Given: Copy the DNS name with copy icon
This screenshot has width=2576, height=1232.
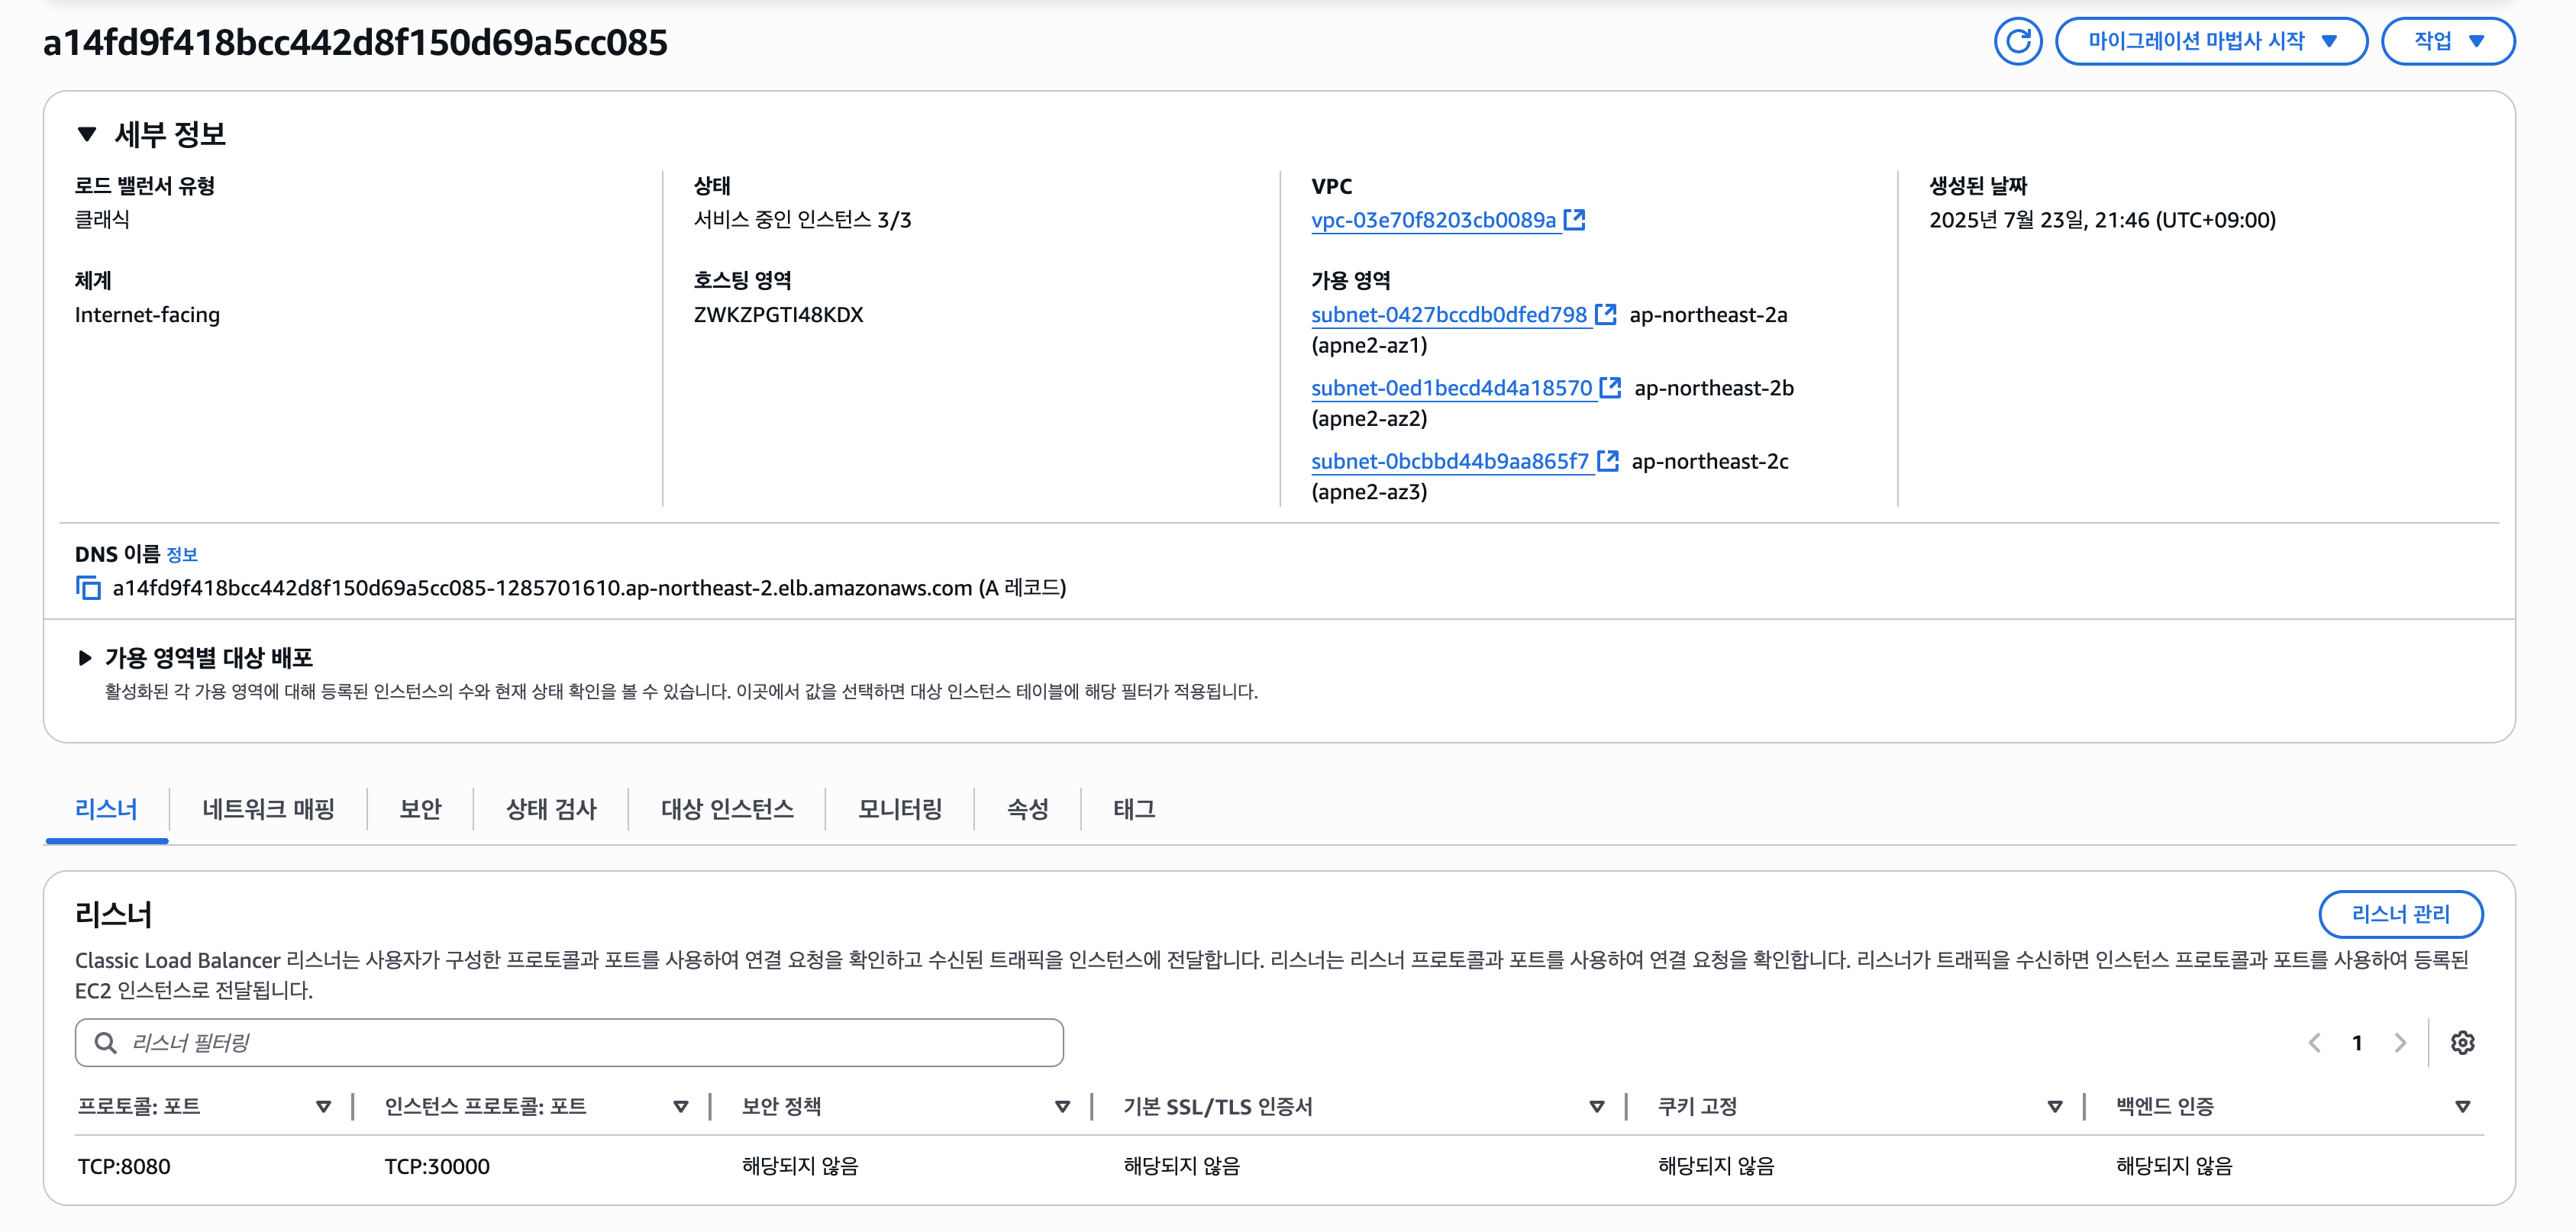Looking at the screenshot, I should point(88,588).
